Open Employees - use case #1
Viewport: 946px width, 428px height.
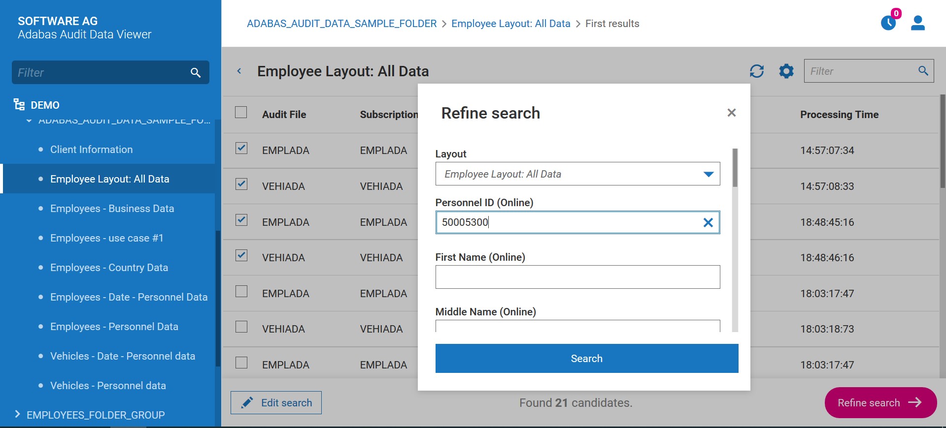[106, 238]
